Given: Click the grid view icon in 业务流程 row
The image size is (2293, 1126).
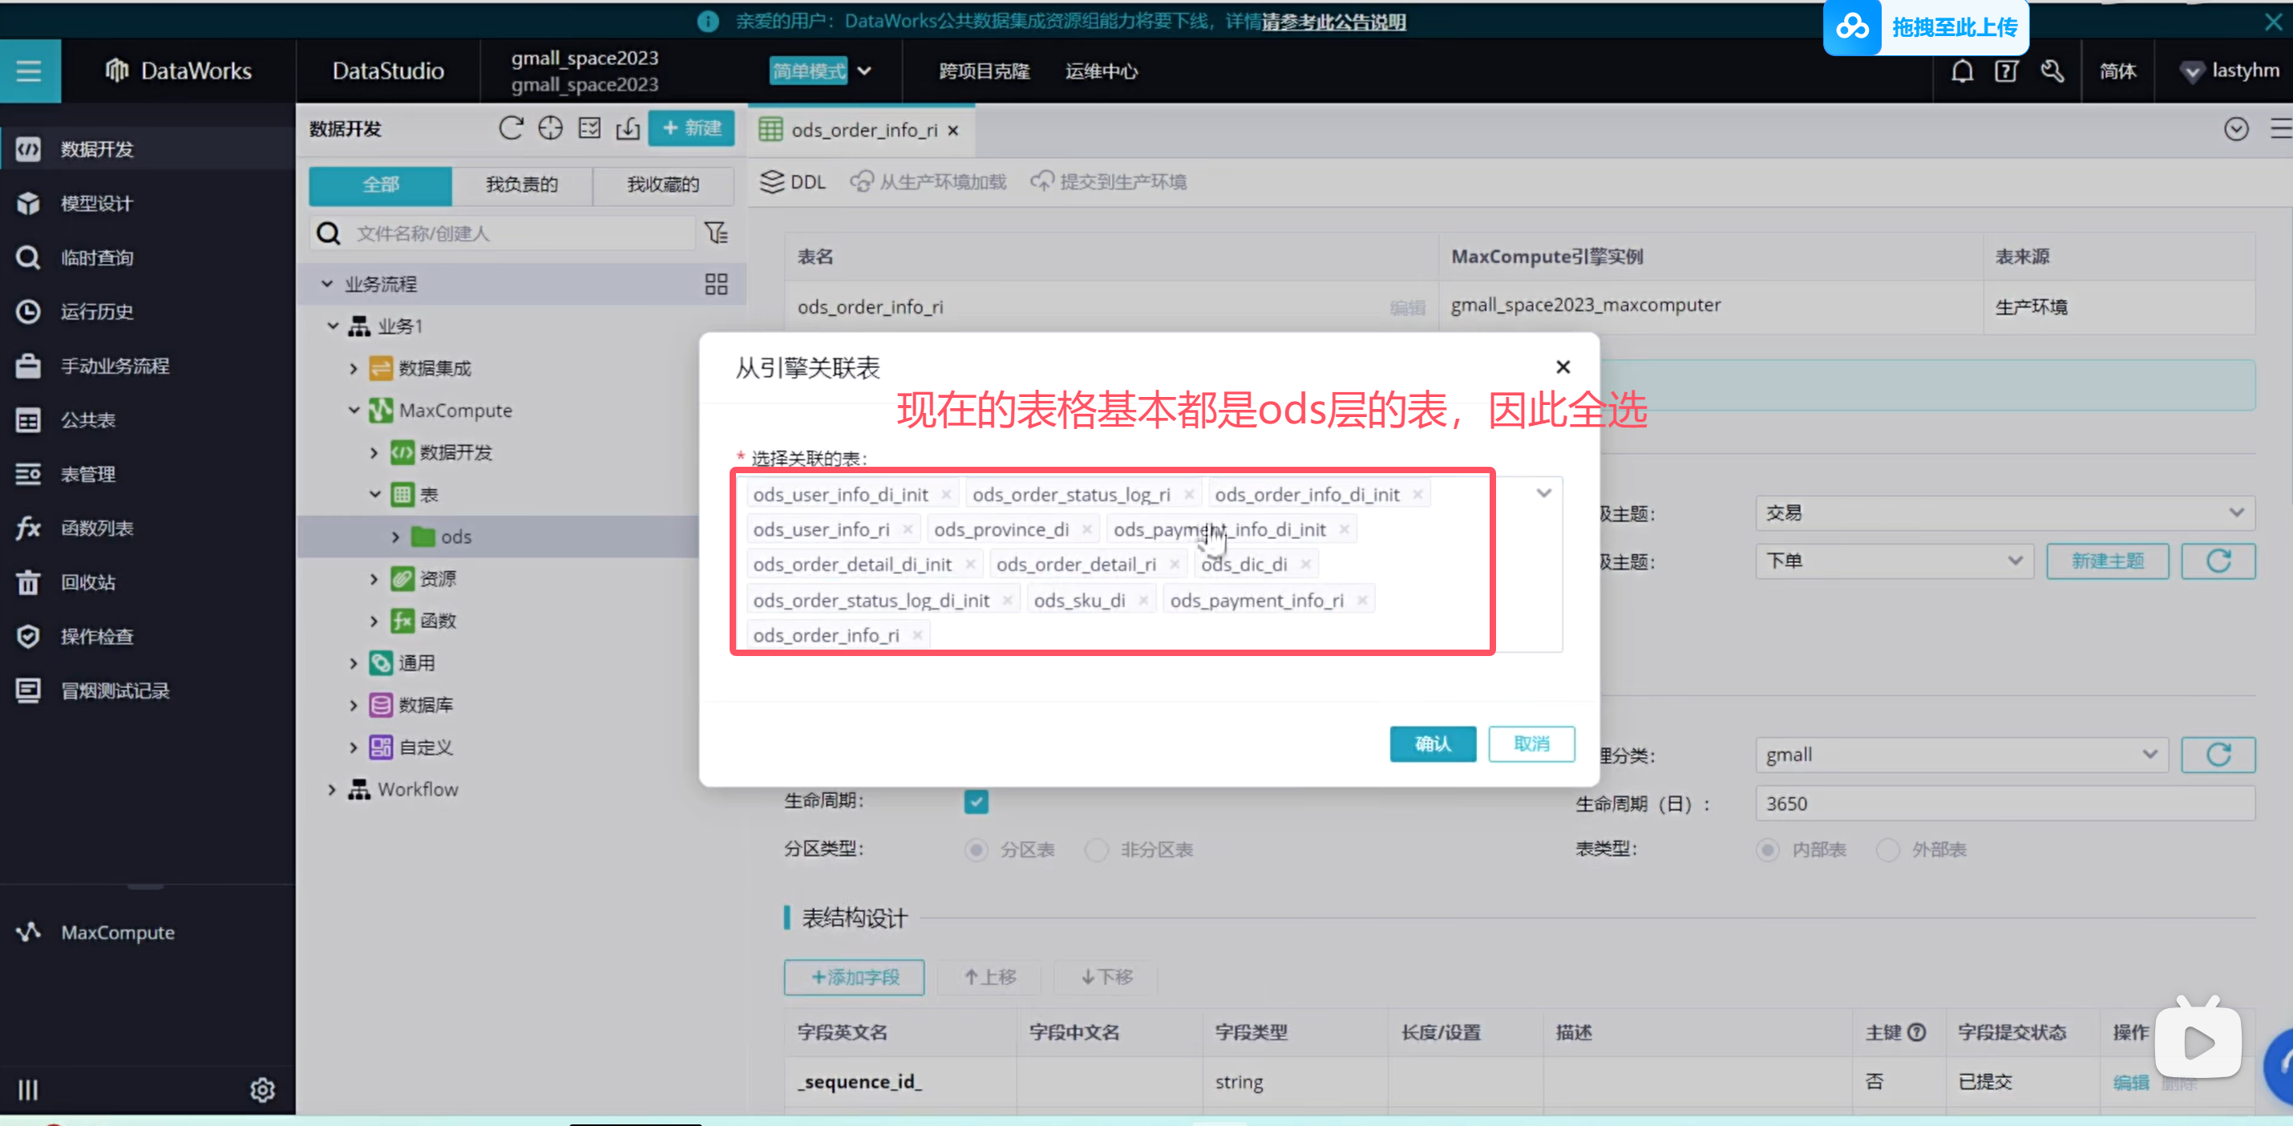Looking at the screenshot, I should coord(716,284).
